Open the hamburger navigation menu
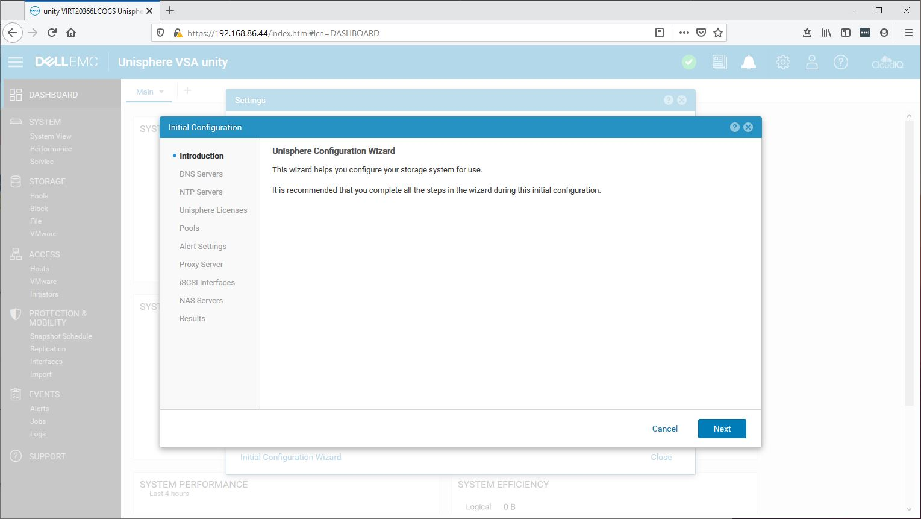The height and width of the screenshot is (519, 921). 16,62
